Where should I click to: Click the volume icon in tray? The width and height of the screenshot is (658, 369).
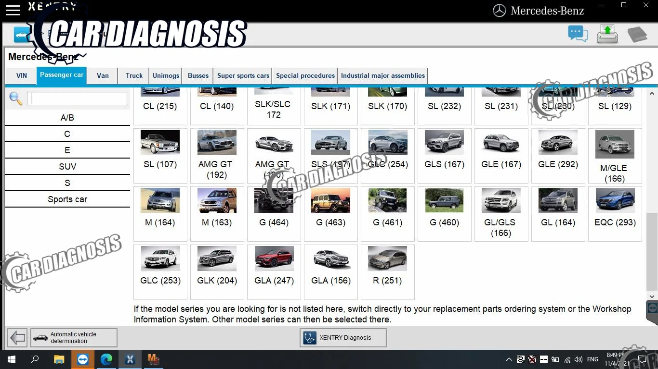click(579, 359)
